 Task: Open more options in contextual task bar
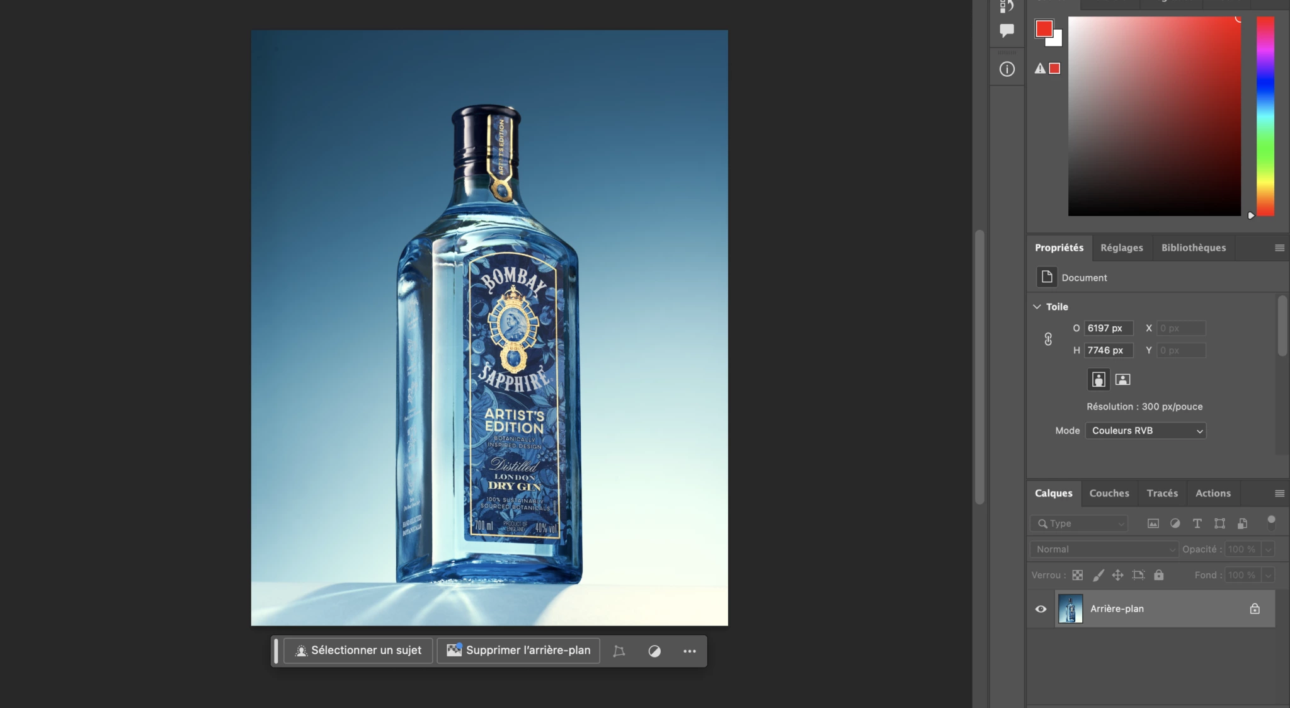[x=690, y=651]
